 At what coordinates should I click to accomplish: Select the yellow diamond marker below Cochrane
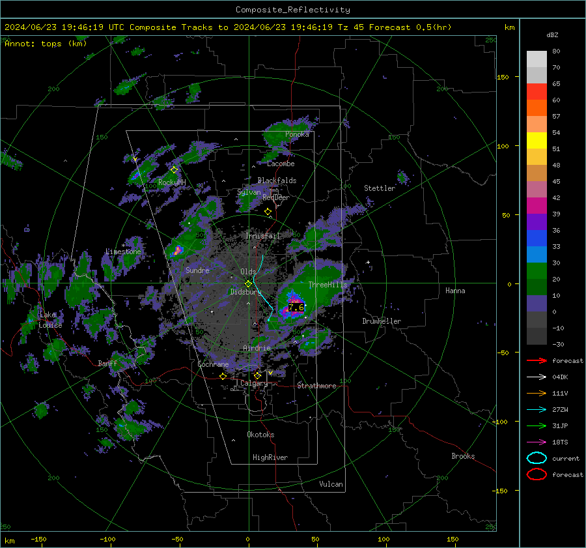tap(223, 376)
